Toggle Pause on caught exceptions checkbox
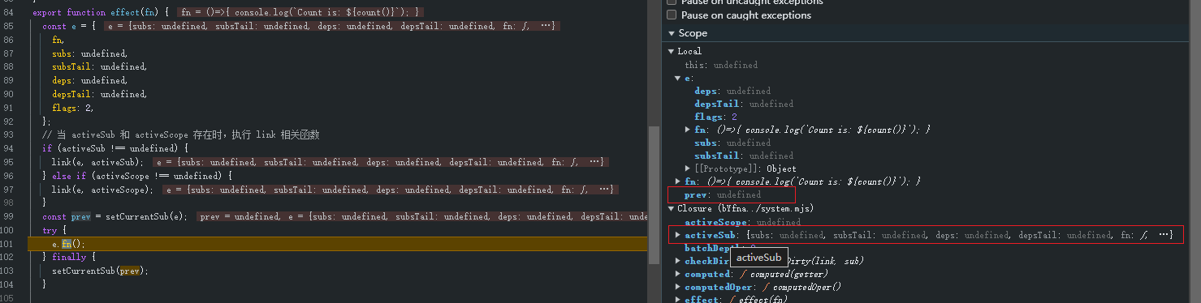Viewport: 1201px width, 303px height. pyautogui.click(x=671, y=15)
